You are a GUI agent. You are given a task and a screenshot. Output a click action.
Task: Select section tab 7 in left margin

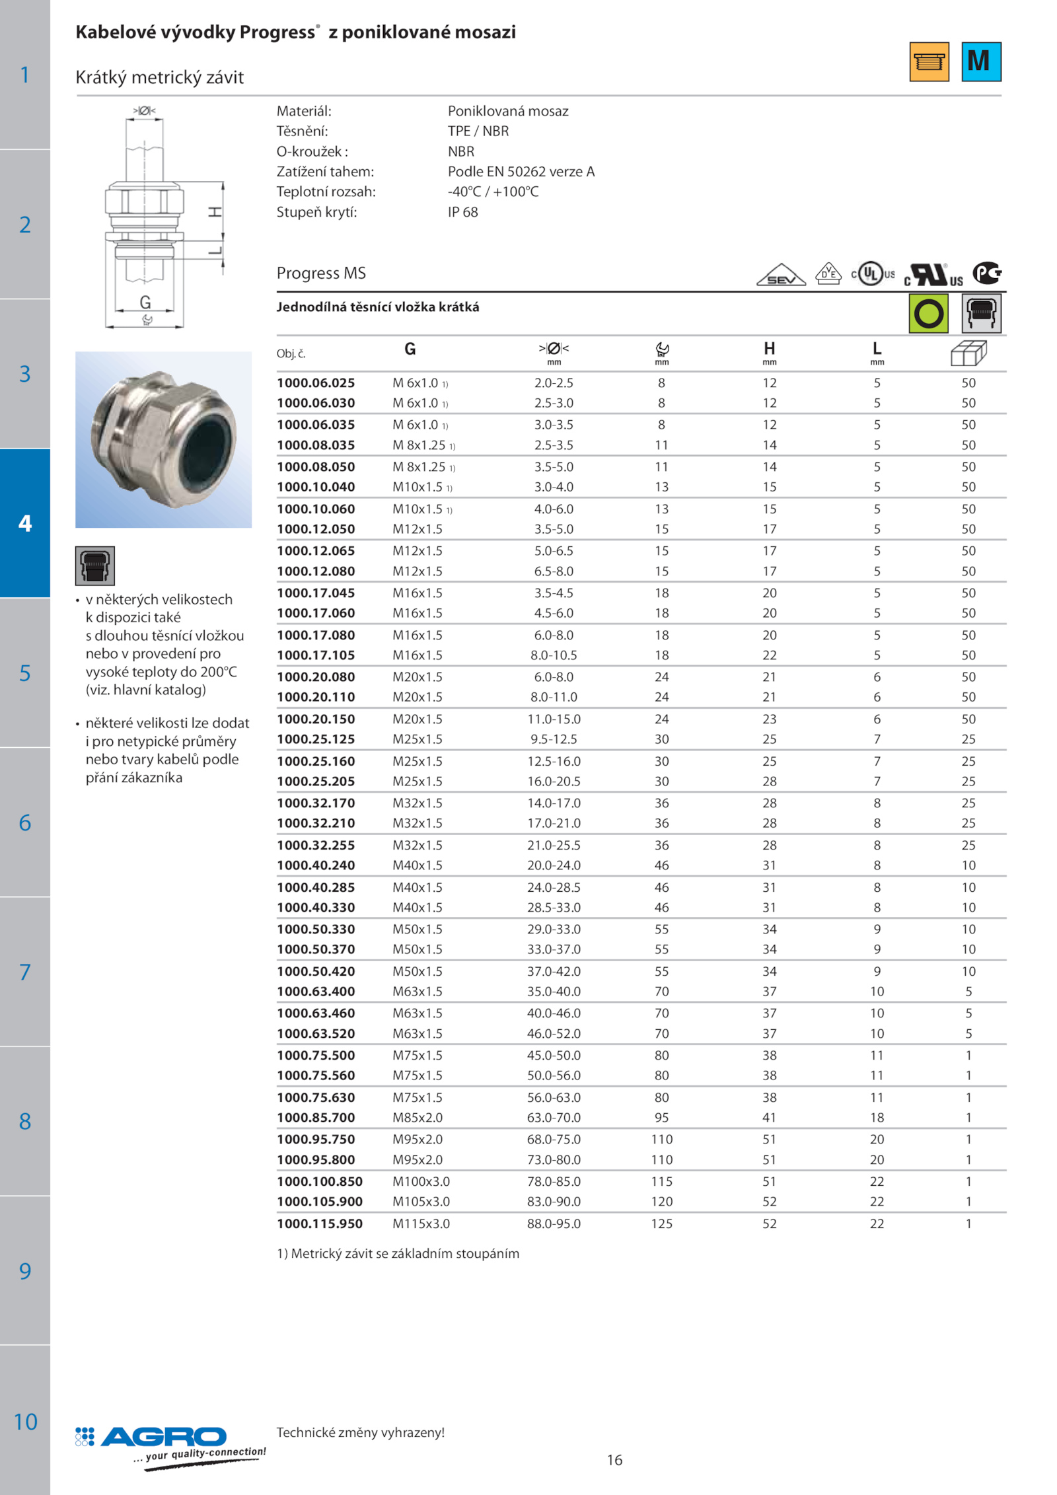tap(25, 972)
